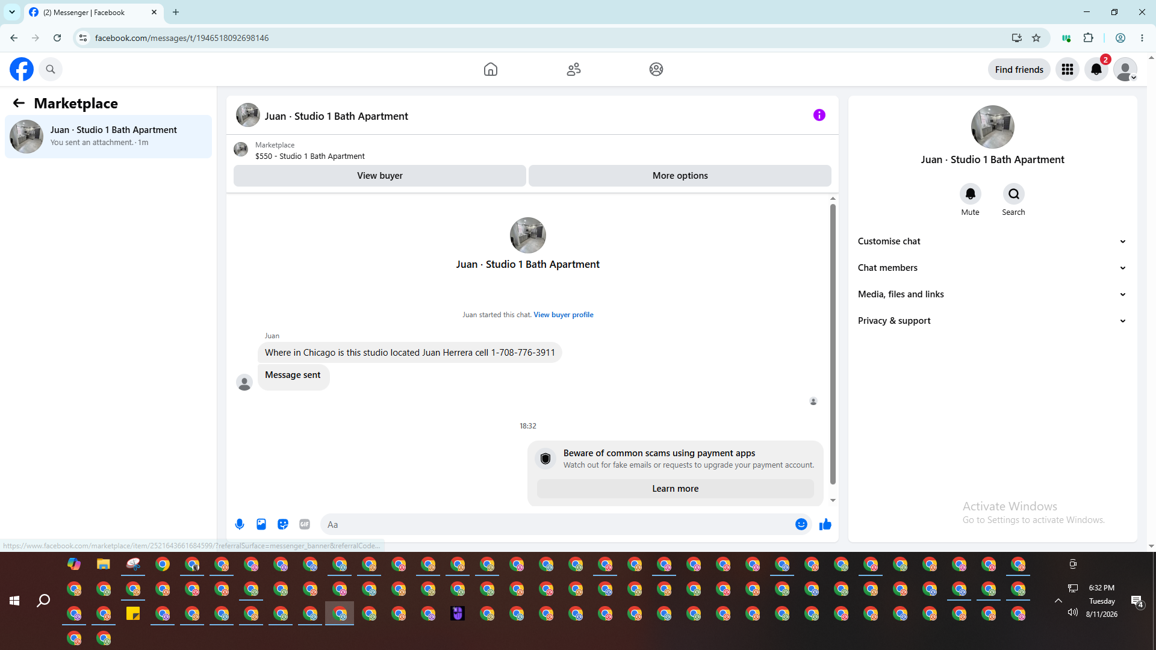Viewport: 1156px width, 650px height.
Task: Select the Messenger | Facebook browser tab
Action: 93,13
